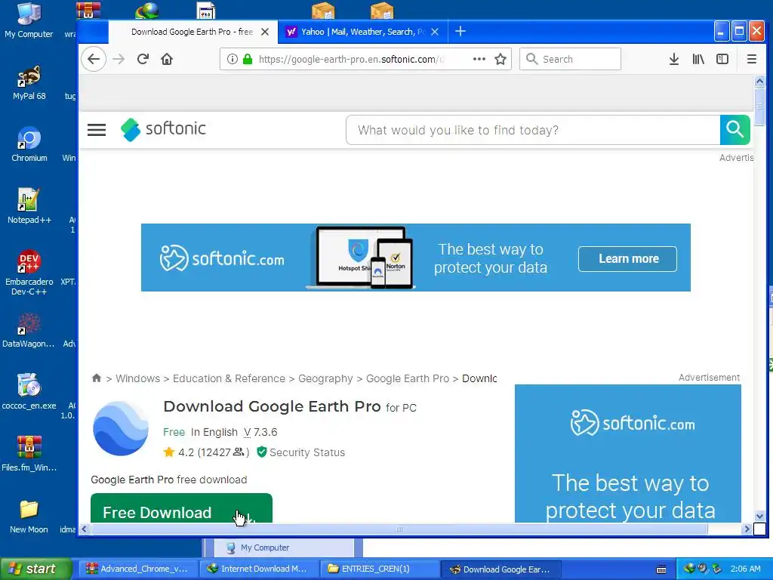Screen dimensions: 773x580
Task: Open New Moon folder on desktop
Action: point(29,517)
